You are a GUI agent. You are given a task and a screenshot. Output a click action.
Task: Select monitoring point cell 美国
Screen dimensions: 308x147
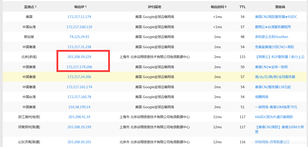(x=29, y=17)
